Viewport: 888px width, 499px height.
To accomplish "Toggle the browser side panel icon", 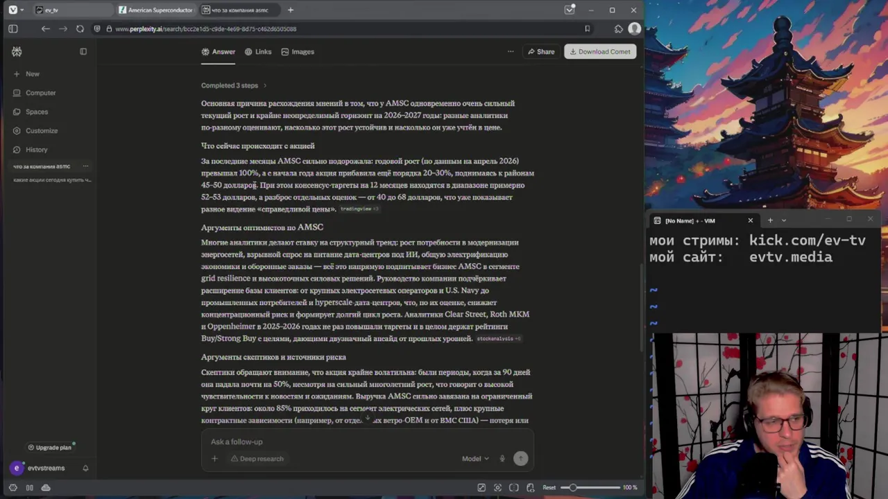I will coord(12,28).
